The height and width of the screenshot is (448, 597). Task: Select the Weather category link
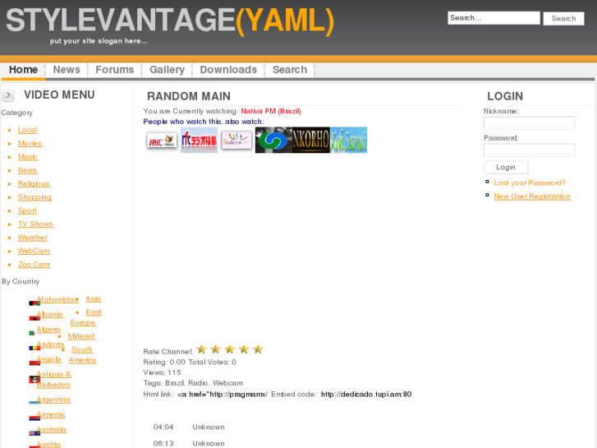[x=33, y=238]
